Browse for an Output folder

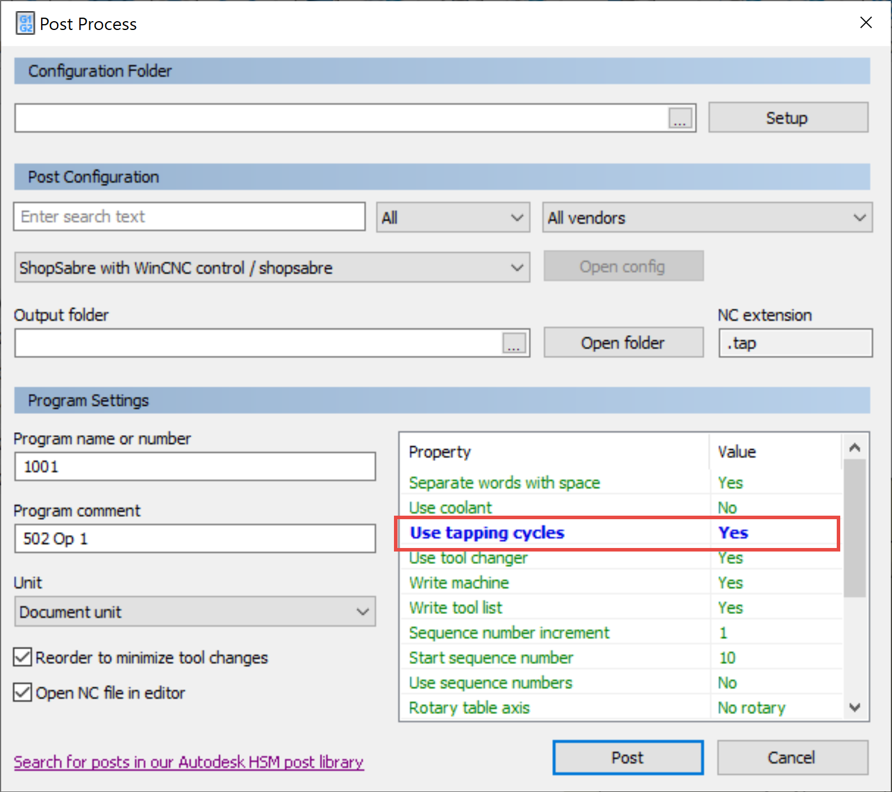(514, 343)
